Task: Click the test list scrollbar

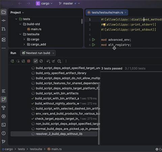Action: (99, 115)
